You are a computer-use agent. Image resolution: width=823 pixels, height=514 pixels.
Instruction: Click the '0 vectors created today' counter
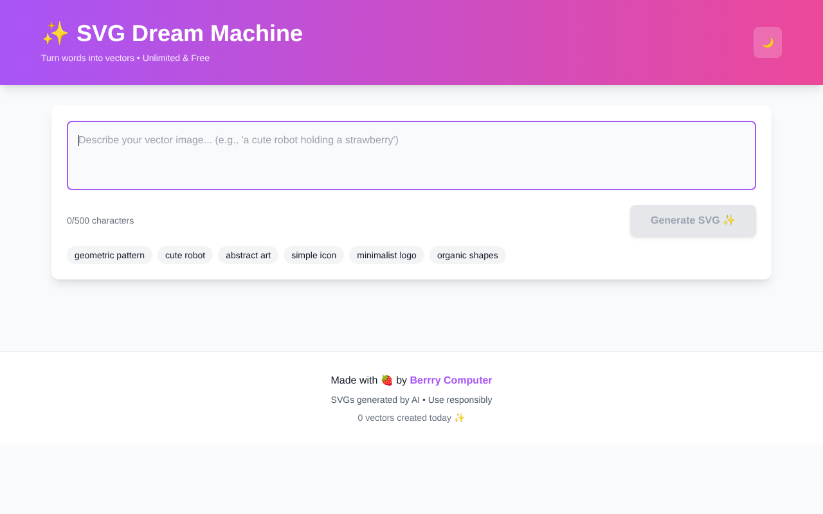404,417
